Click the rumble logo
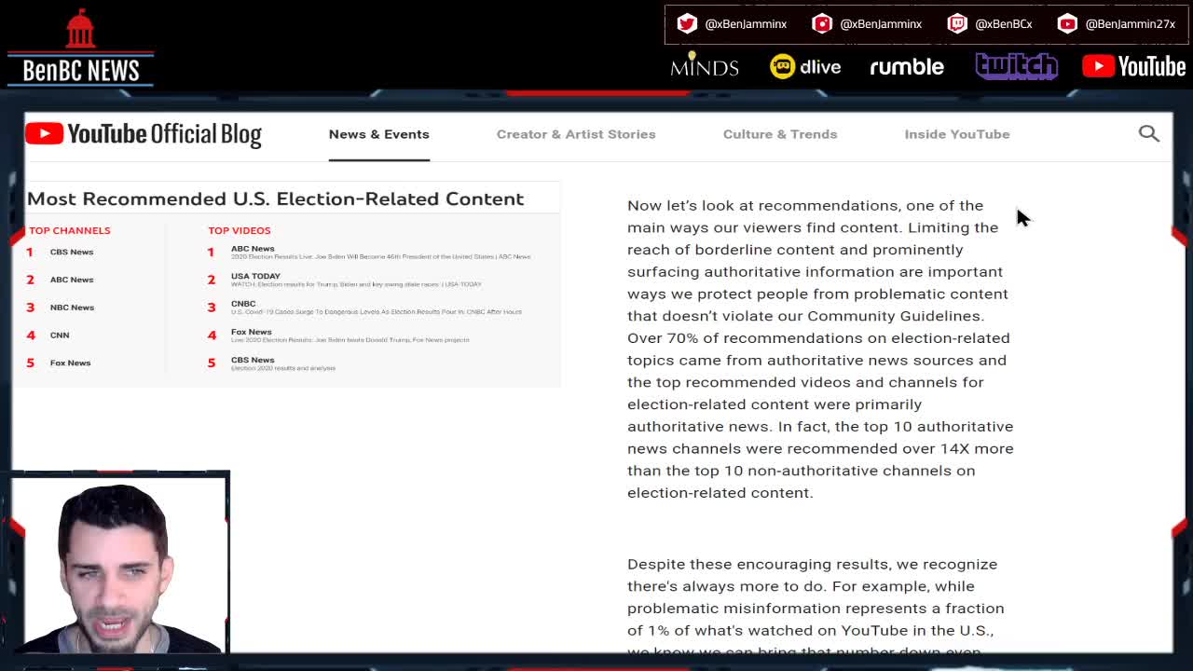 (x=907, y=66)
